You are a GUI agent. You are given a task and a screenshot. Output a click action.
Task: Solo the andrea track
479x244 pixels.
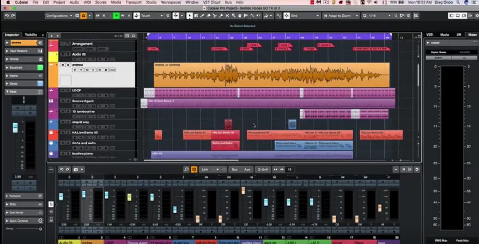click(68, 65)
